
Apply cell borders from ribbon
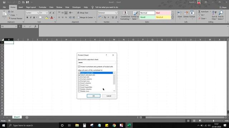pos(40,17)
